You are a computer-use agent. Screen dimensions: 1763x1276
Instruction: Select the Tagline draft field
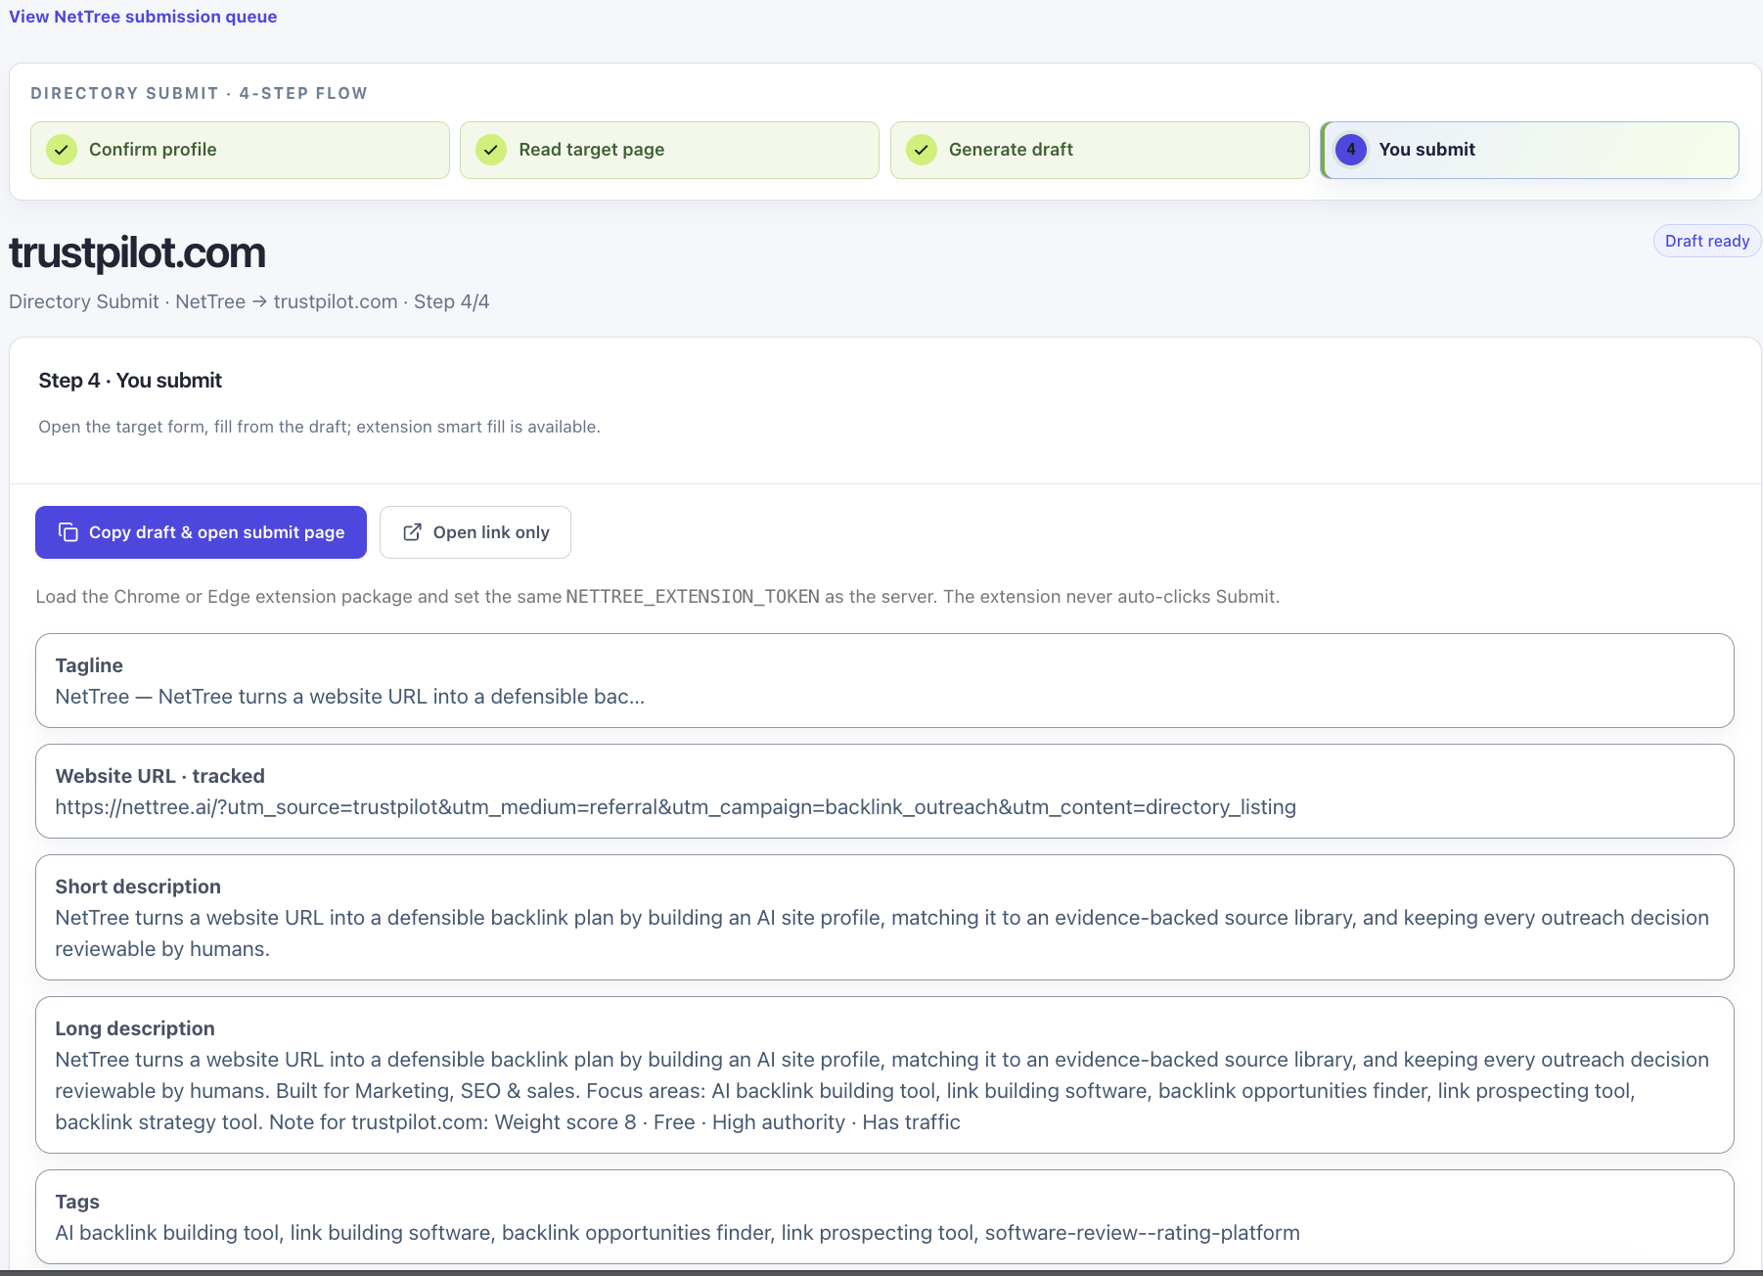[884, 680]
